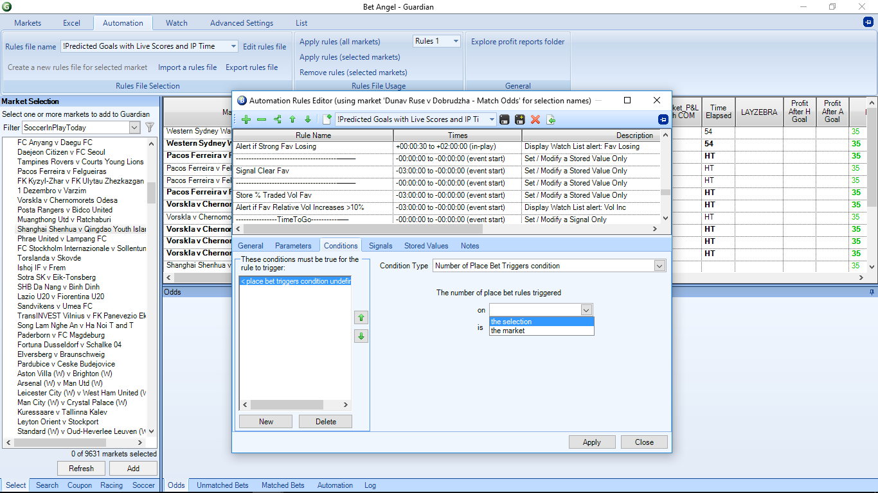Click the pin icon on the Odds panel header

872,292
